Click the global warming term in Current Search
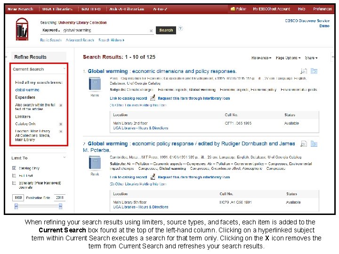This screenshot has width=339, height=254. point(27,90)
